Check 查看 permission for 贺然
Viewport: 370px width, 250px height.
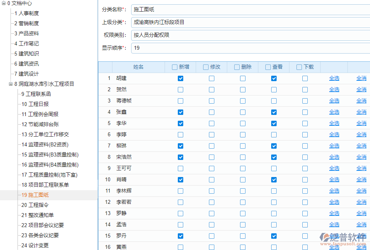274,89
